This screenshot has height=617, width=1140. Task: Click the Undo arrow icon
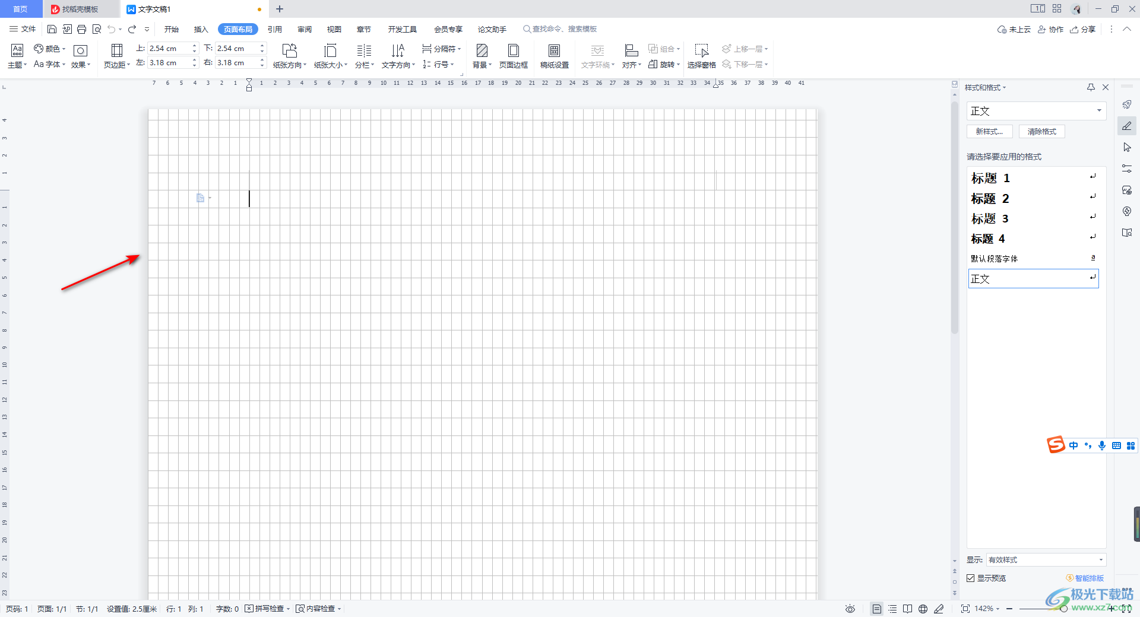coord(112,29)
